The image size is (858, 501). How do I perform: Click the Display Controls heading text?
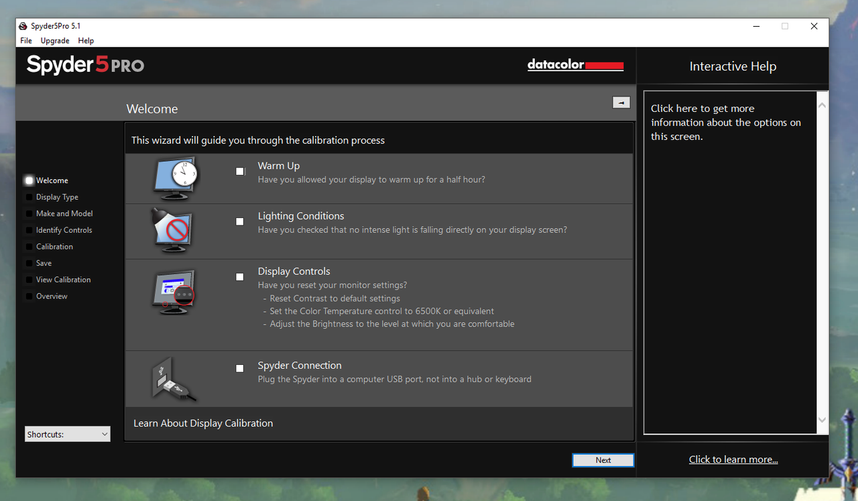pyautogui.click(x=294, y=271)
